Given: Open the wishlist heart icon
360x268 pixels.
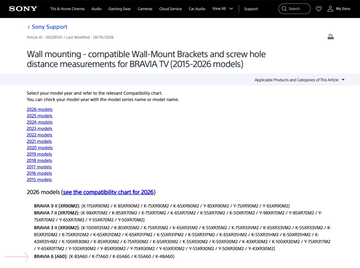Looking at the screenshot, I should click(x=319, y=9).
